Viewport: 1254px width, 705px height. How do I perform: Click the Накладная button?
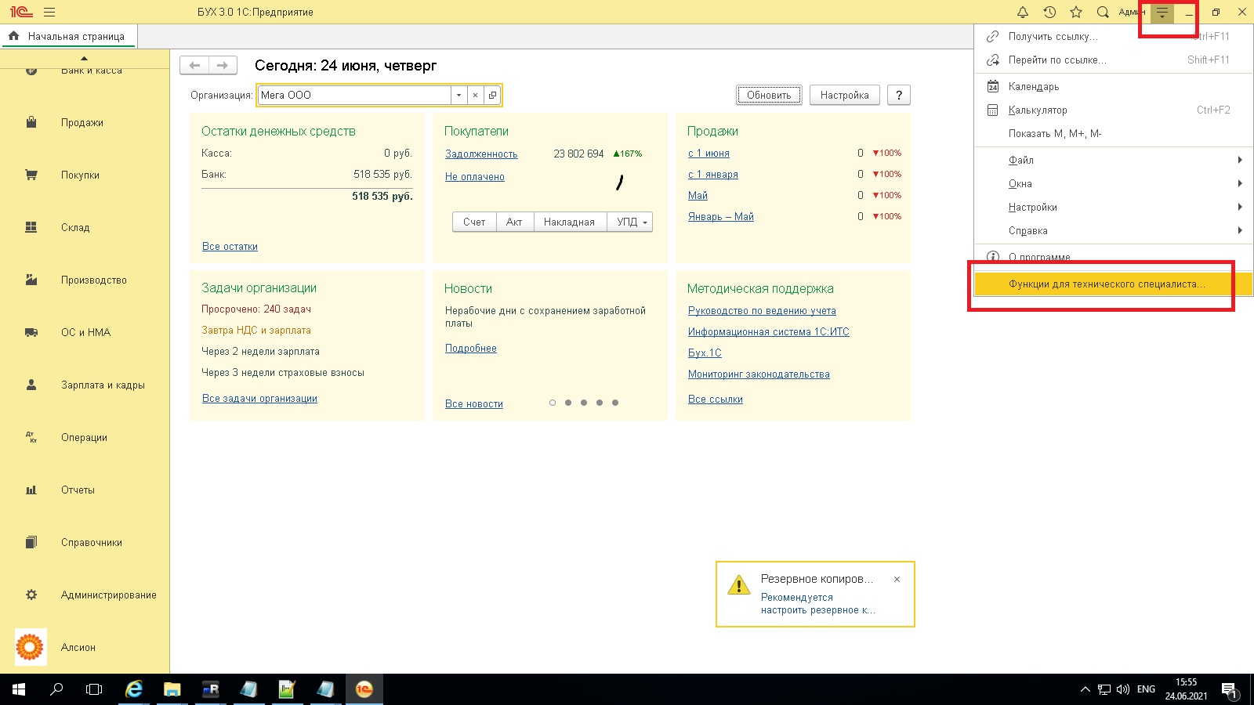tap(570, 222)
